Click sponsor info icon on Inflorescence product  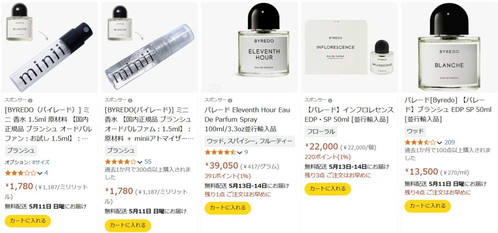[x=330, y=100]
